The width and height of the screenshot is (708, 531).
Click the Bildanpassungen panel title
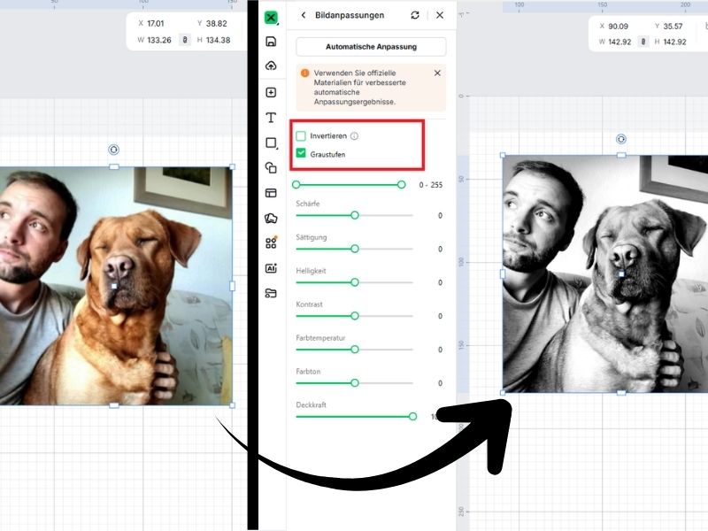click(x=350, y=15)
